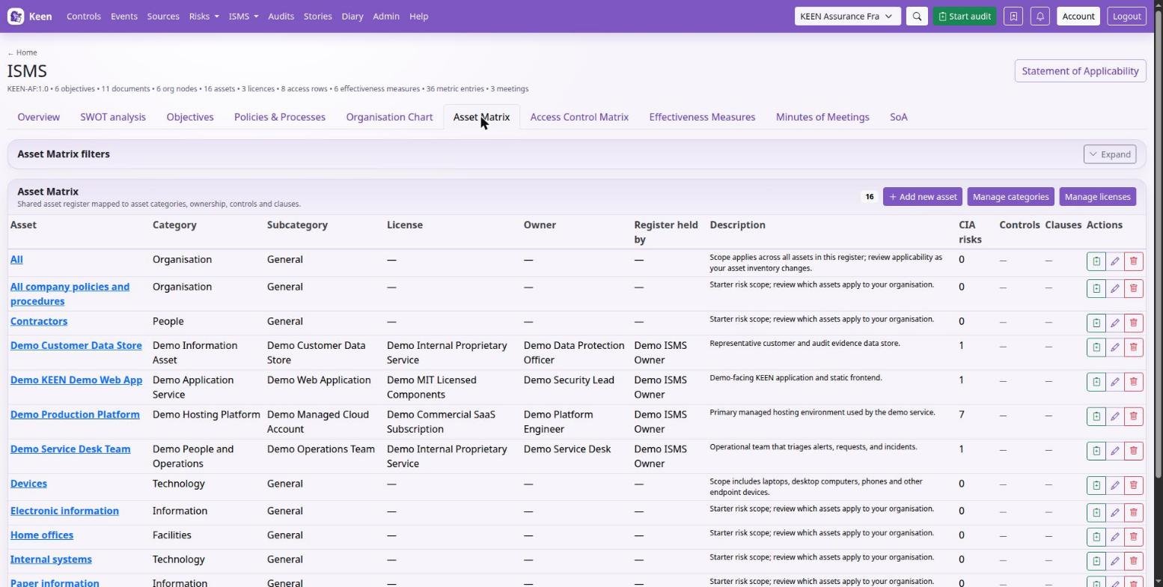Click clipboard icon for Demo Customer Data Store

click(x=1096, y=347)
